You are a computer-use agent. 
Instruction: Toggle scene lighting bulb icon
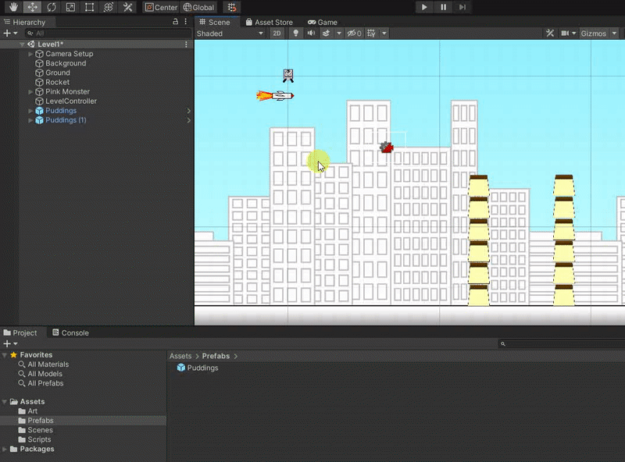click(x=296, y=34)
